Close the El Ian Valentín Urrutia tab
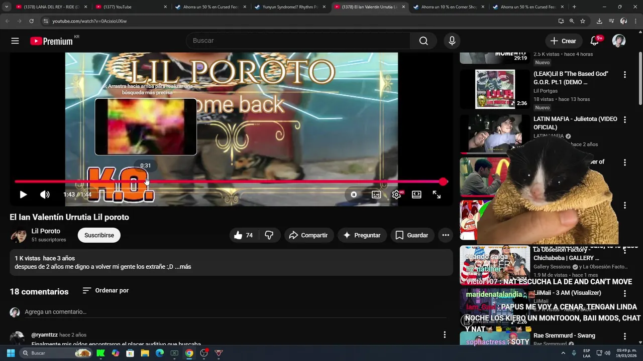The height and width of the screenshot is (361, 643). (x=403, y=7)
